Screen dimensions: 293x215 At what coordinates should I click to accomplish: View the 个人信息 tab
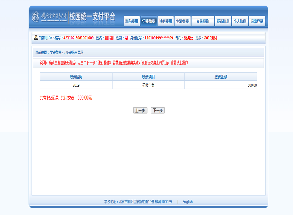click(x=240, y=21)
